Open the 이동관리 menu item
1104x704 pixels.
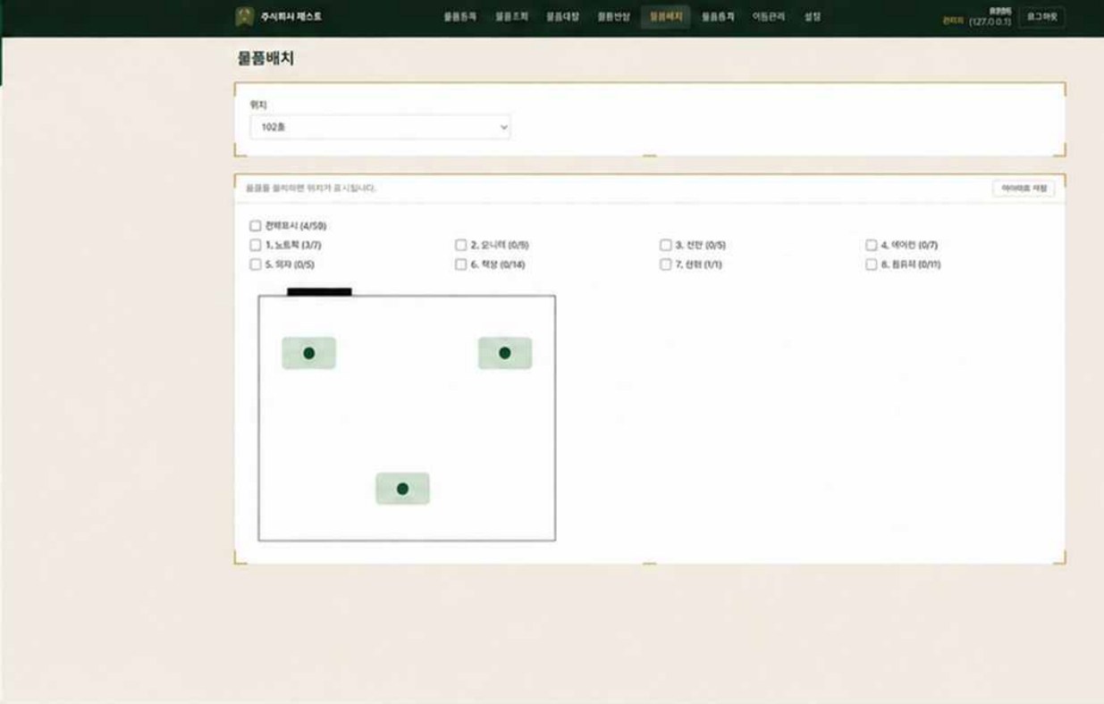coord(769,17)
